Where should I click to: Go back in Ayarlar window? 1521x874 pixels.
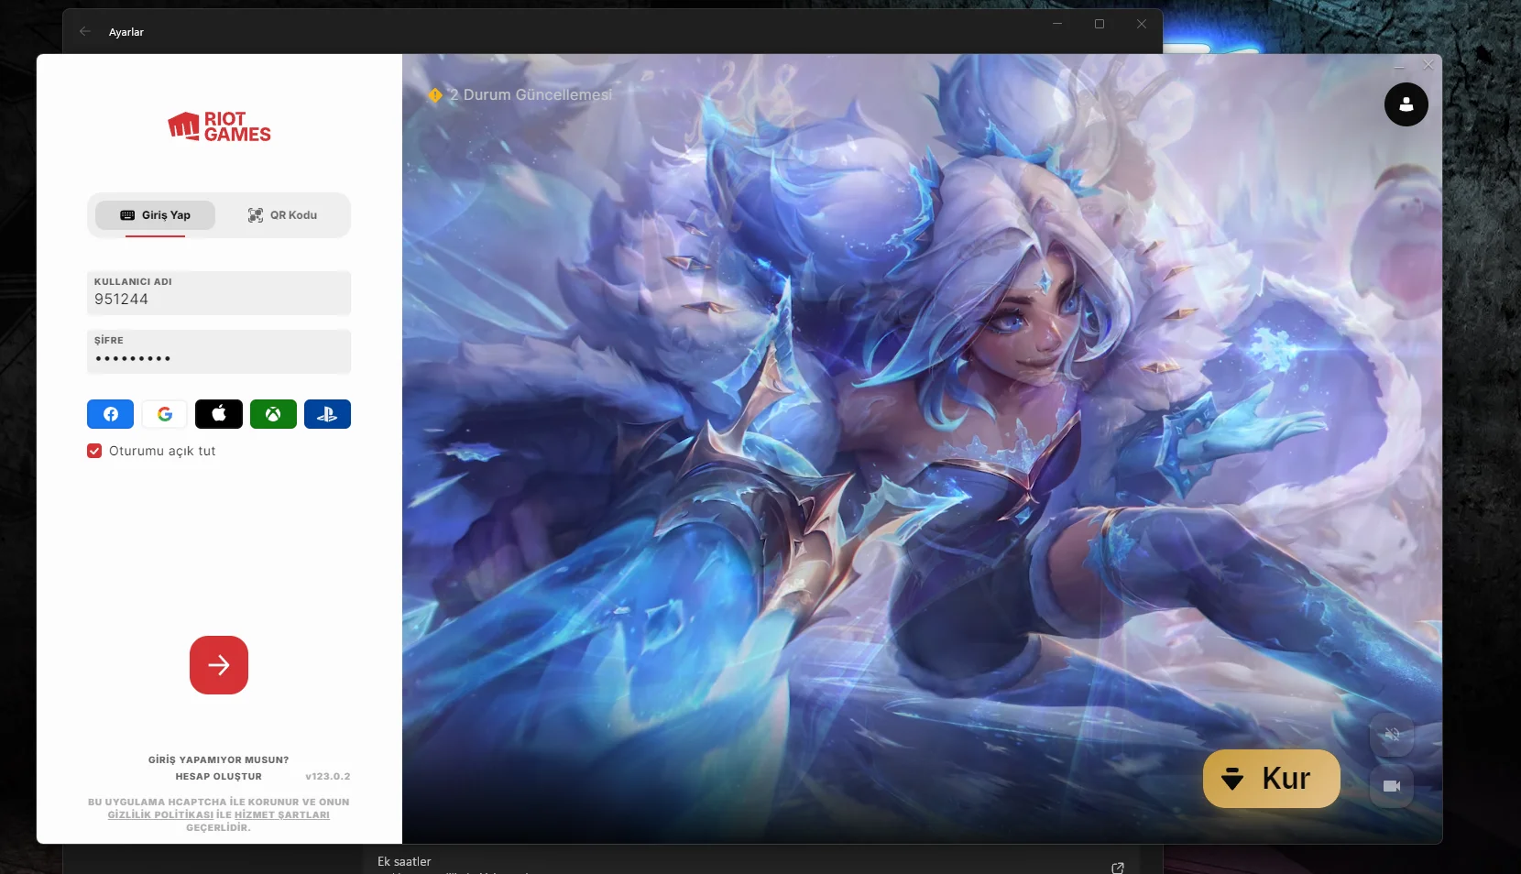(x=85, y=31)
